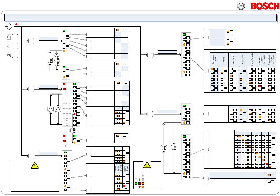Click the 'rouge' legend label

(139, 179)
